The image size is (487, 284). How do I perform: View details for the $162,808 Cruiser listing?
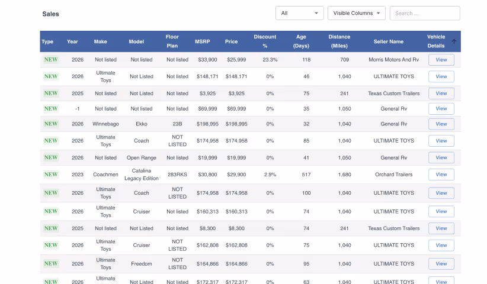[441, 245]
